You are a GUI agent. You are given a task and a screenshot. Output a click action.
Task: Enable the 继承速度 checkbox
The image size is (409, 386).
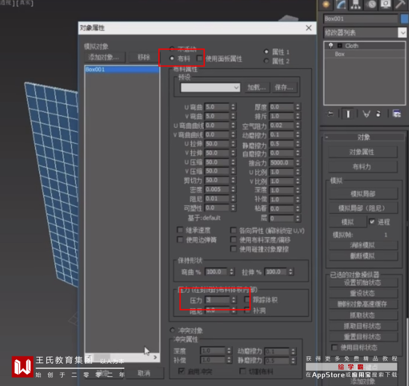point(180,230)
